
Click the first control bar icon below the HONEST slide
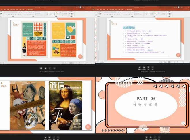pos(42,68)
